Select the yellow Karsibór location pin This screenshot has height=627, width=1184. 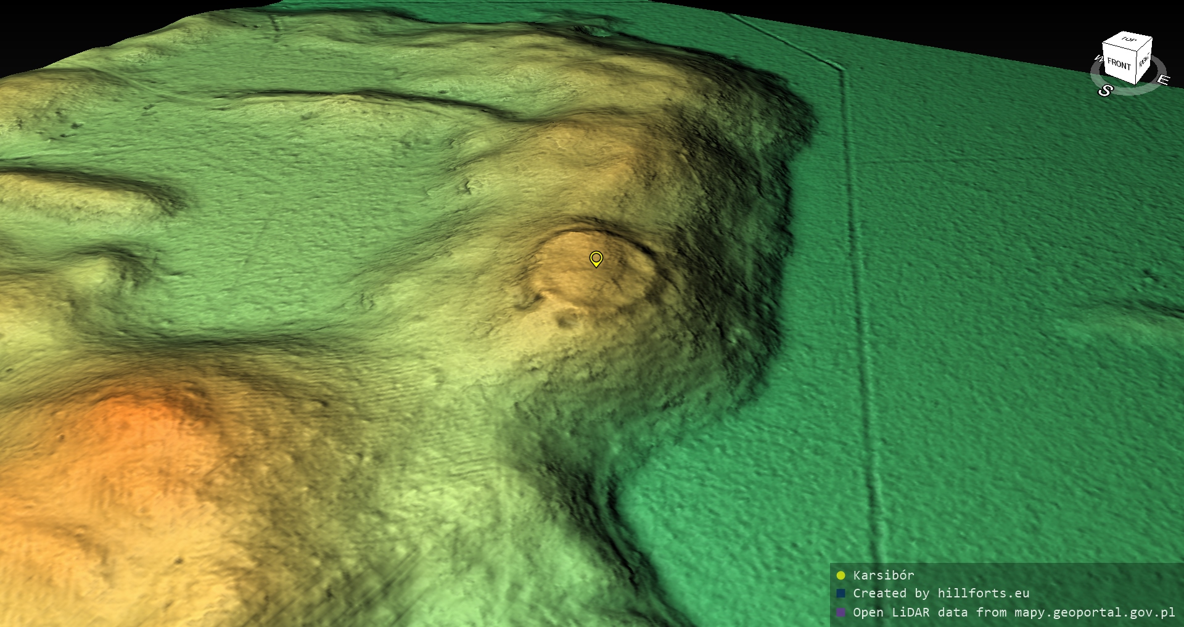(x=596, y=258)
